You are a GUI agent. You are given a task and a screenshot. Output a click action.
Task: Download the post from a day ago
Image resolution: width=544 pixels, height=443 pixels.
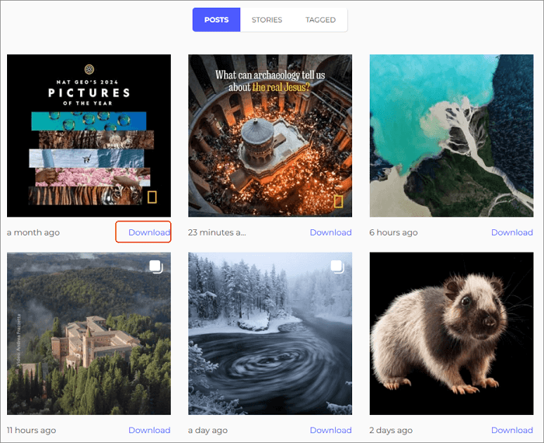(x=330, y=430)
